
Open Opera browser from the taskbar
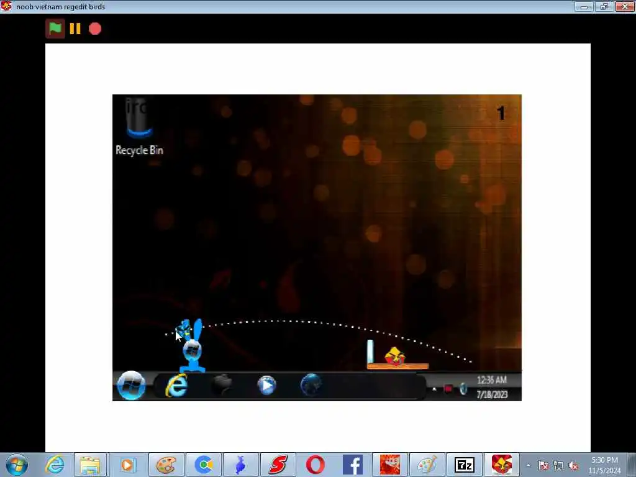coord(315,465)
